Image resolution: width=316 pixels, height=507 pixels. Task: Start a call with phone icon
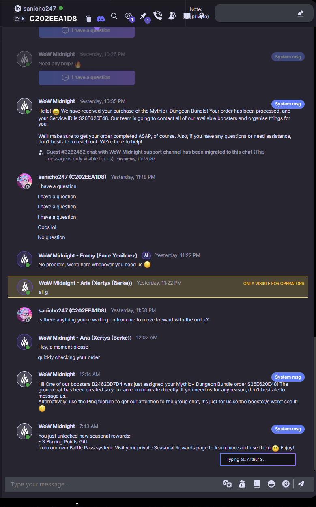(158, 16)
